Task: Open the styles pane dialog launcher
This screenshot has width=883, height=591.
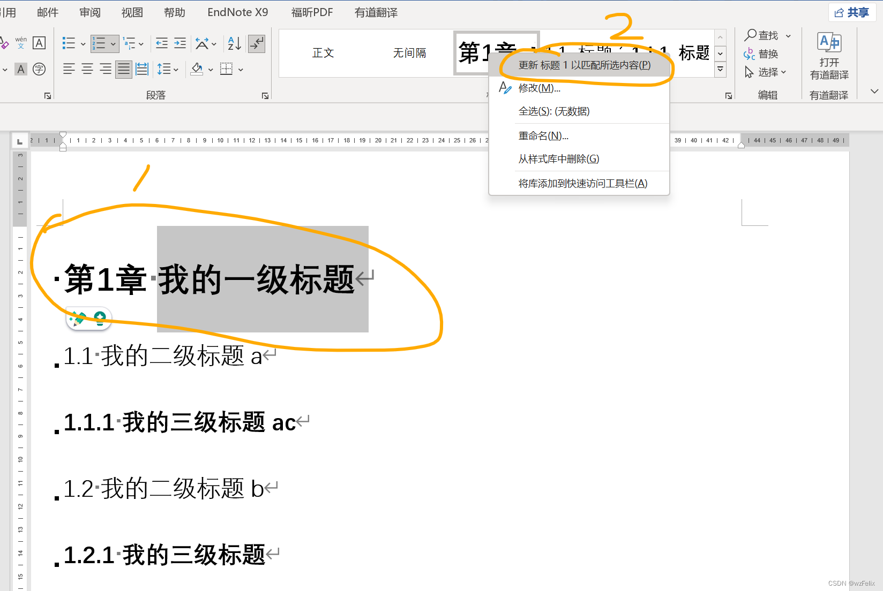Action: point(729,96)
